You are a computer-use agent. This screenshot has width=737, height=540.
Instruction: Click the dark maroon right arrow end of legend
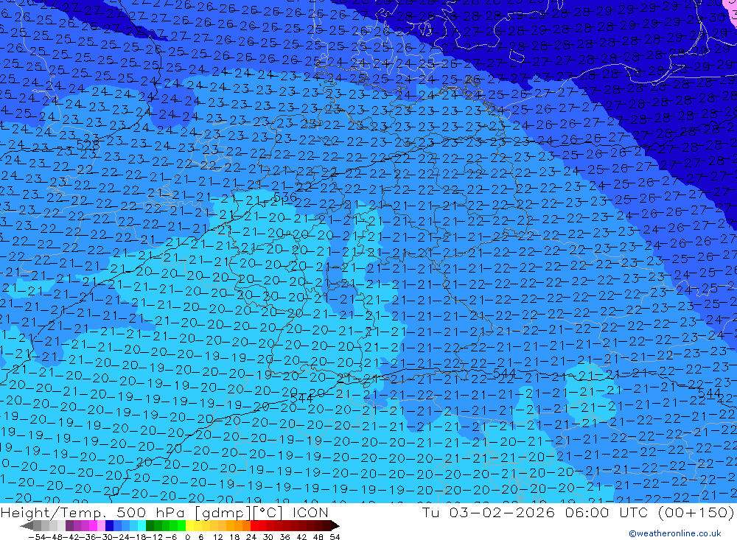point(335,526)
